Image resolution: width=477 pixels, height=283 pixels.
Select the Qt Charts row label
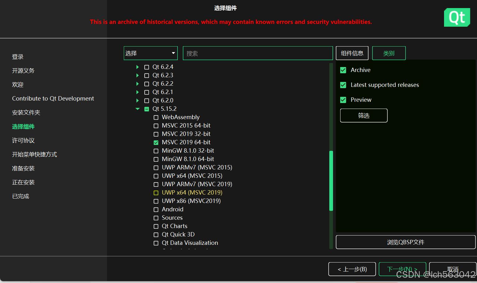click(174, 226)
